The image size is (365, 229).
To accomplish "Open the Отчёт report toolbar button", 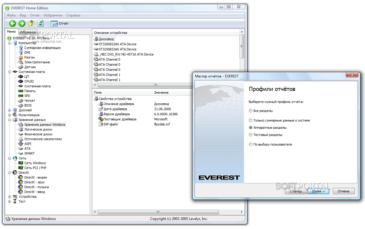I will pos(60,23).
